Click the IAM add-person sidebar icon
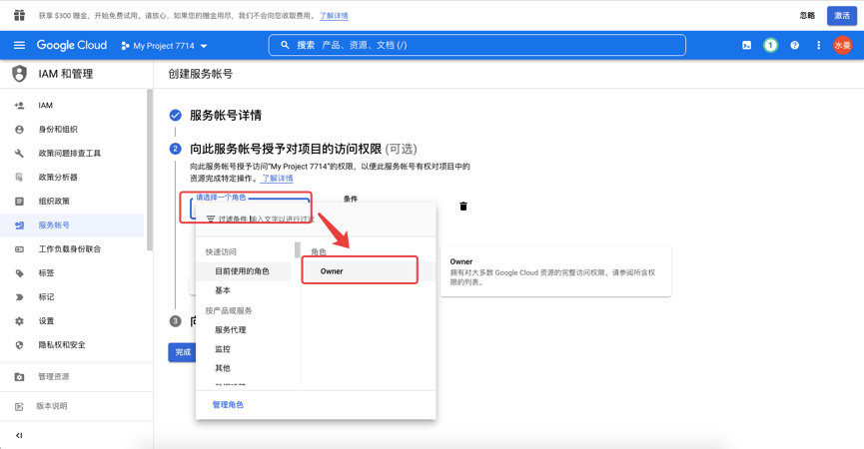This screenshot has height=449, width=864. click(x=19, y=105)
